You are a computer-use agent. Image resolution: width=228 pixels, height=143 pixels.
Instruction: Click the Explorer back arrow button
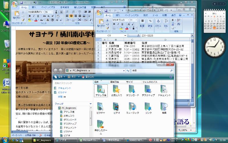(56, 71)
